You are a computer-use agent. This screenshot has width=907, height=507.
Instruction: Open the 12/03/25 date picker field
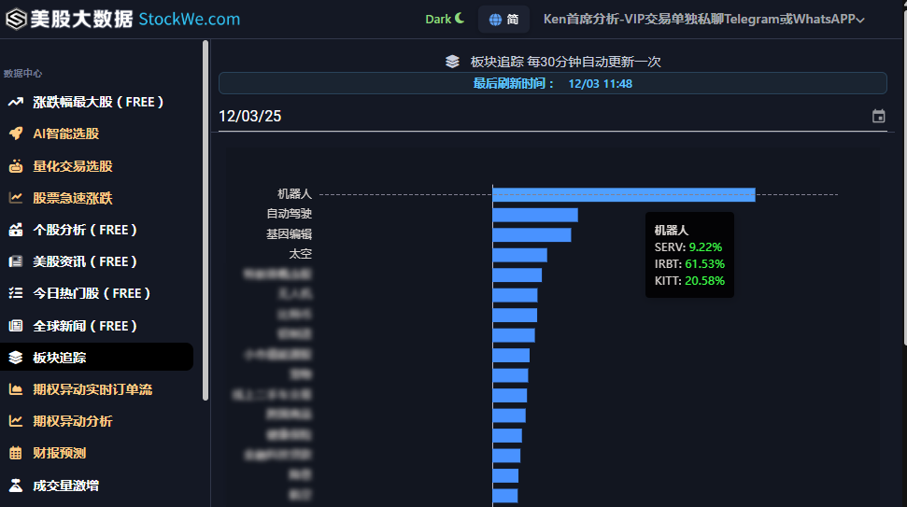[x=542, y=117]
